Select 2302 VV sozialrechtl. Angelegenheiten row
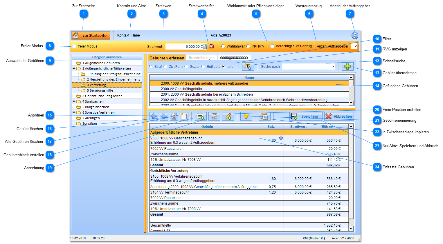Screen dimensions: 443x244 click(x=249, y=100)
